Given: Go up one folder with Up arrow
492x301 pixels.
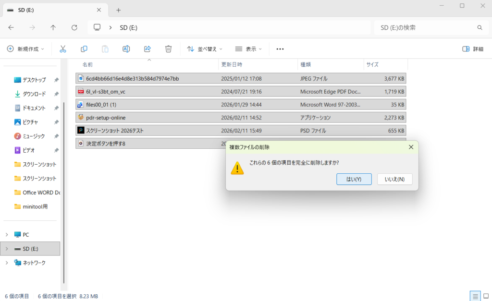Looking at the screenshot, I should [x=53, y=27].
